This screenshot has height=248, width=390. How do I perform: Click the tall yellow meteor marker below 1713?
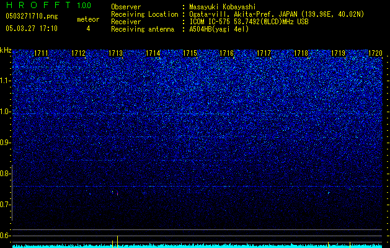[x=117, y=241]
